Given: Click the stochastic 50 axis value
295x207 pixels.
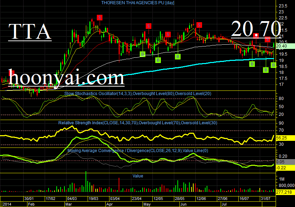Looking at the screenshot, I should coord(281,107).
